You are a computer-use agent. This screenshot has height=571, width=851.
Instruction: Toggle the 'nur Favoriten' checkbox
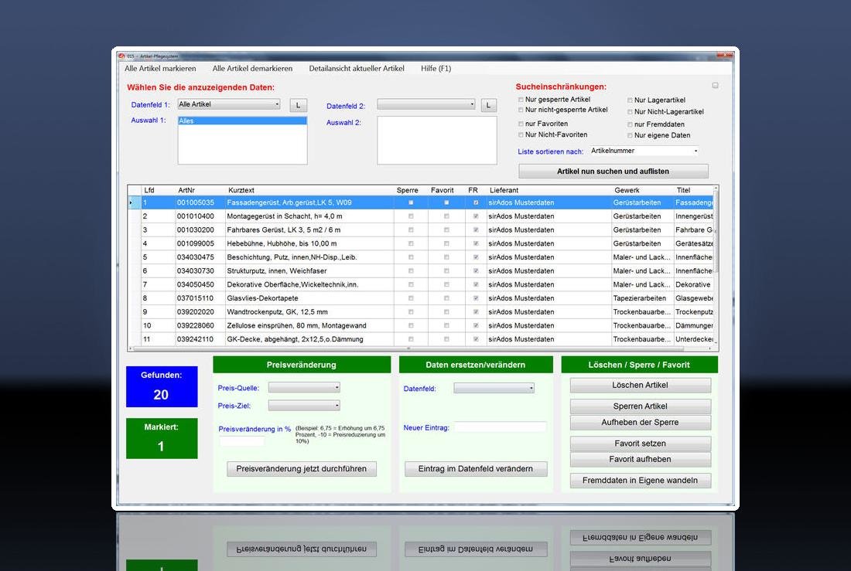point(521,124)
